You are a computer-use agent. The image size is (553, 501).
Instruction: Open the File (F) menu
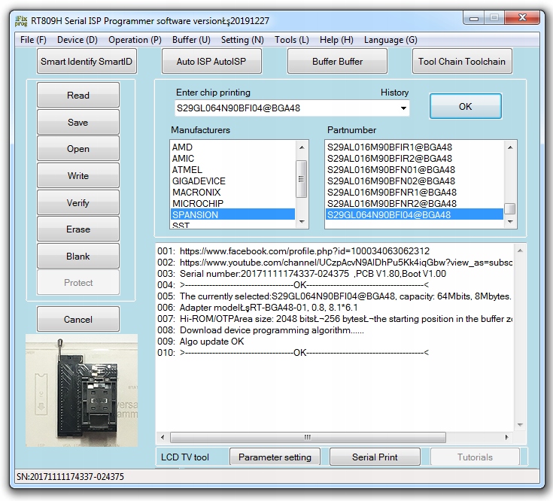33,40
